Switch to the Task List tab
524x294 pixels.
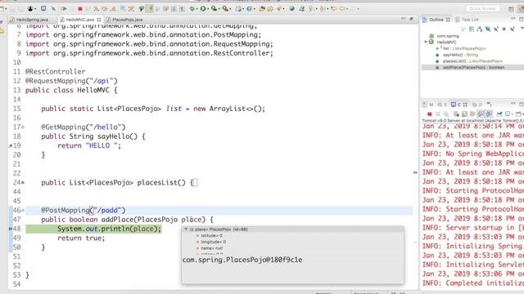point(467,20)
